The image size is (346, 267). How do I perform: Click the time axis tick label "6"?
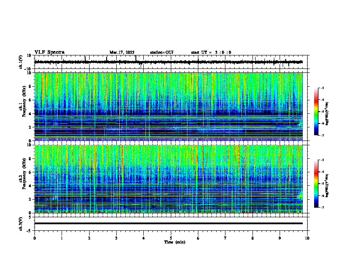(x=198, y=238)
